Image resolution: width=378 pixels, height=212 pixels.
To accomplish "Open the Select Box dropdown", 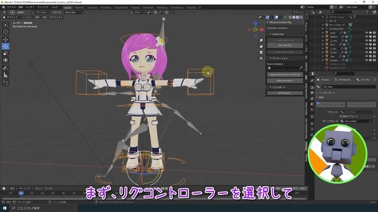I will pos(74,12).
